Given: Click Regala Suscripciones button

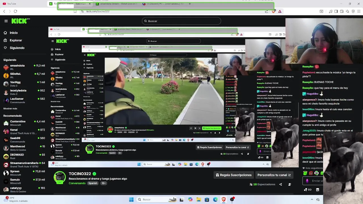Looking at the screenshot, I should tap(234, 175).
